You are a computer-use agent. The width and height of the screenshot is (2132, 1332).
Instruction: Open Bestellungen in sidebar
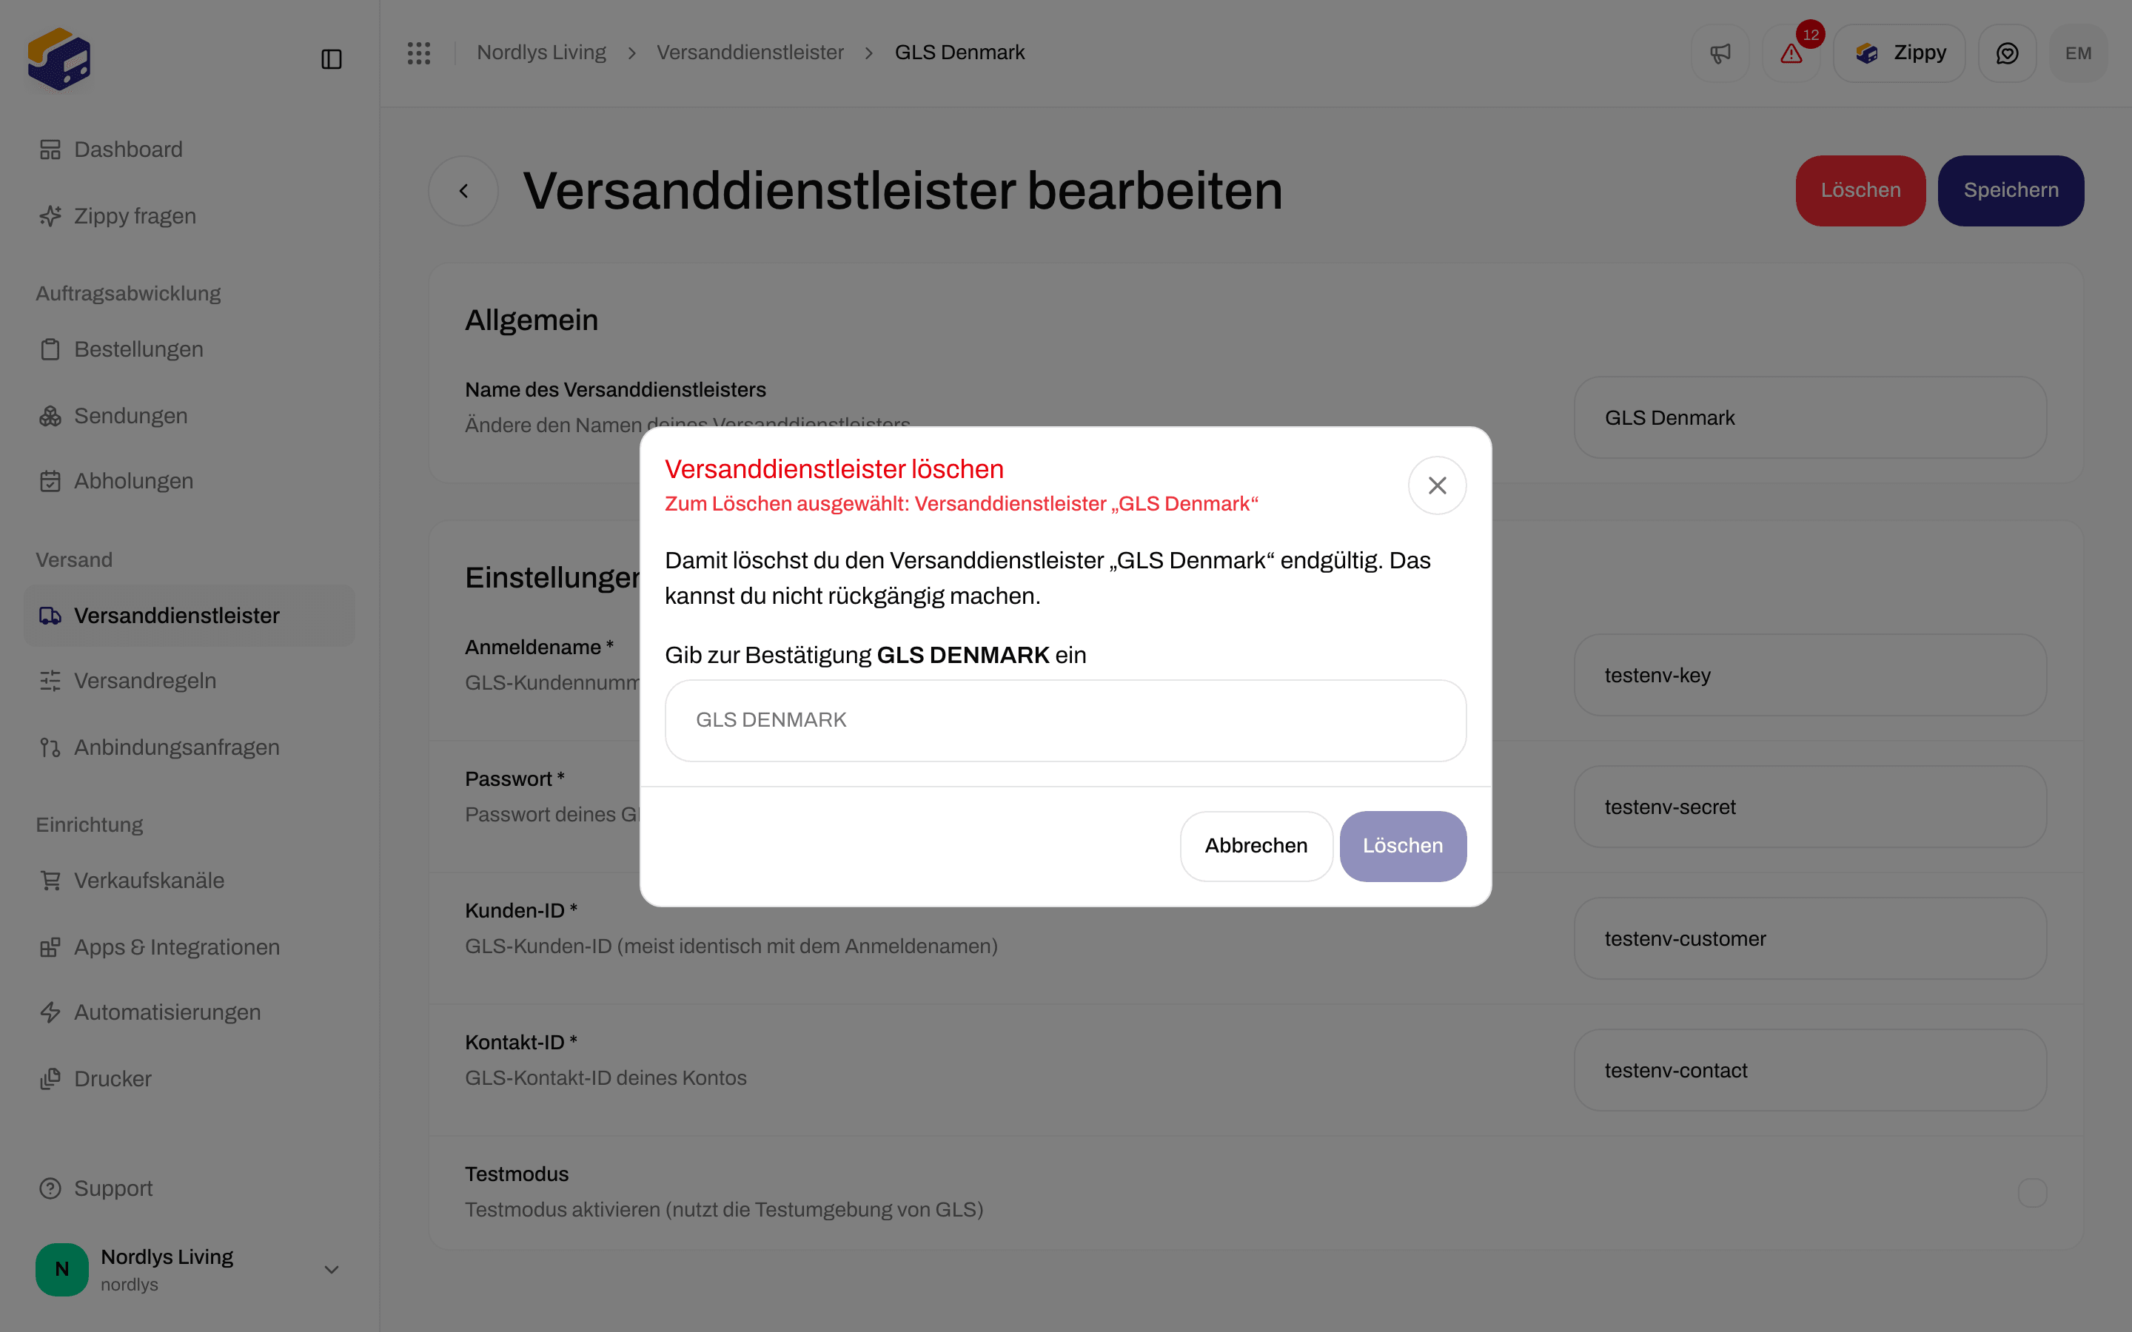pos(190,349)
